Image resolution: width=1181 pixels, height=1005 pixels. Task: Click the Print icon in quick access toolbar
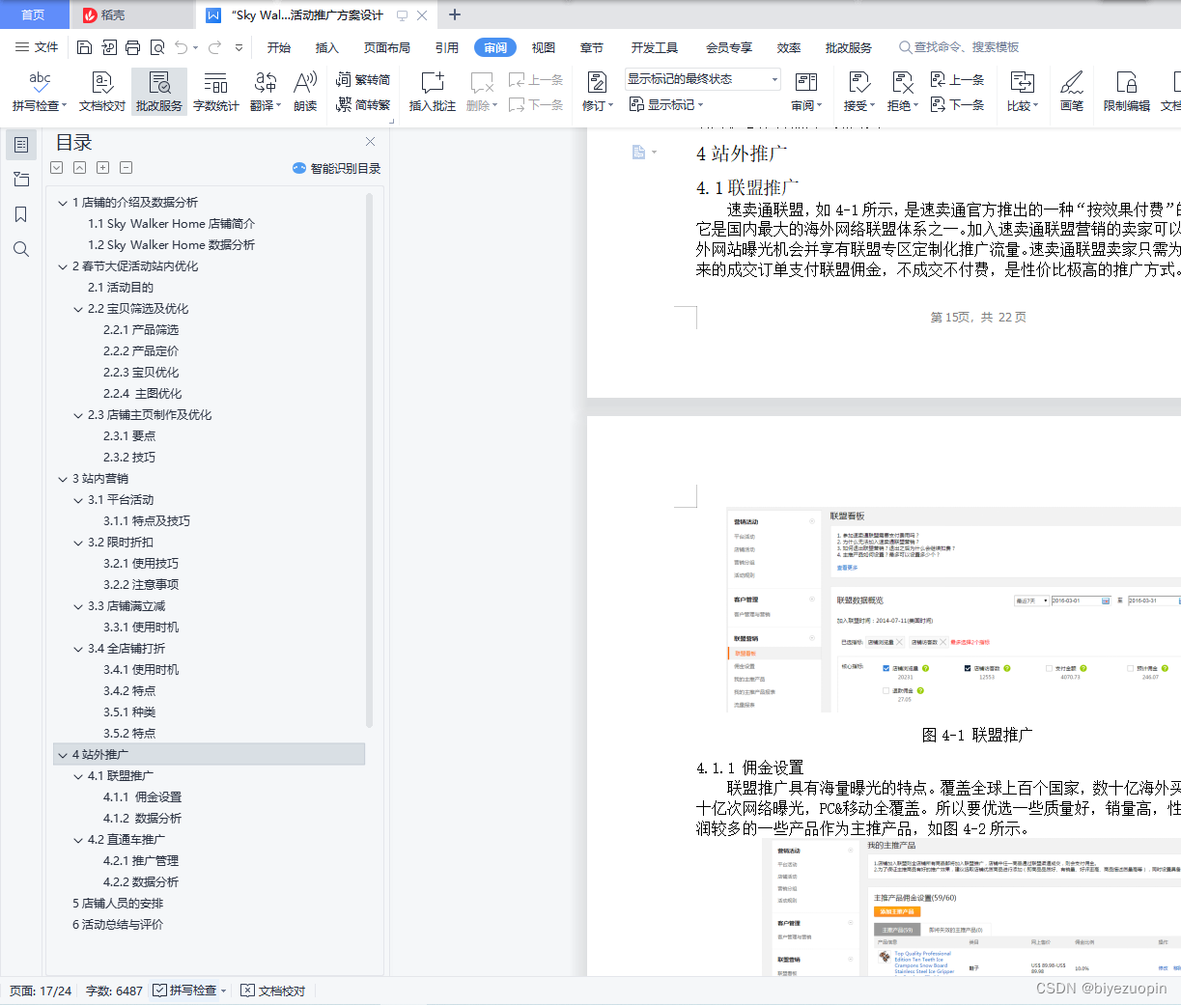click(x=132, y=47)
